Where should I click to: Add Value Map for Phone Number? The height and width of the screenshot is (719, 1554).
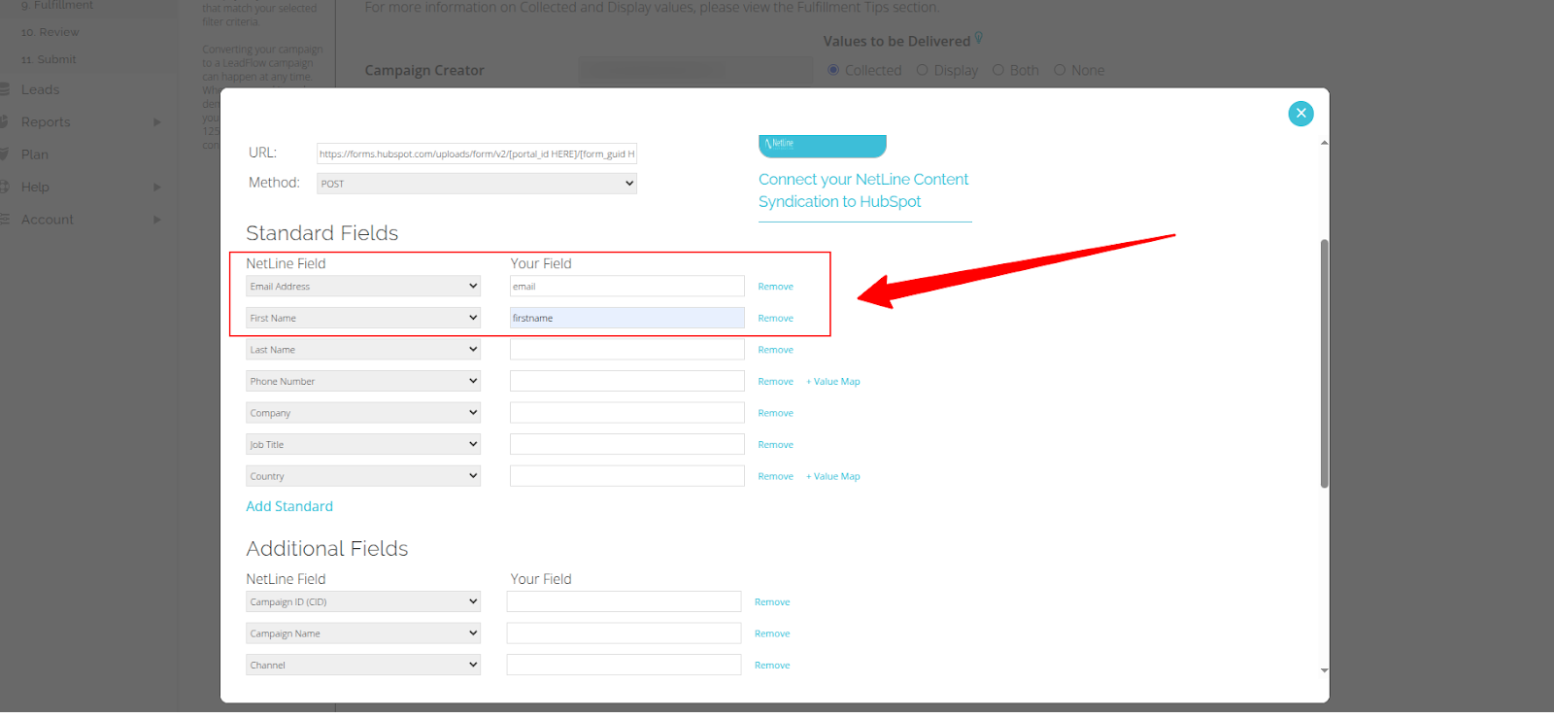pyautogui.click(x=833, y=382)
